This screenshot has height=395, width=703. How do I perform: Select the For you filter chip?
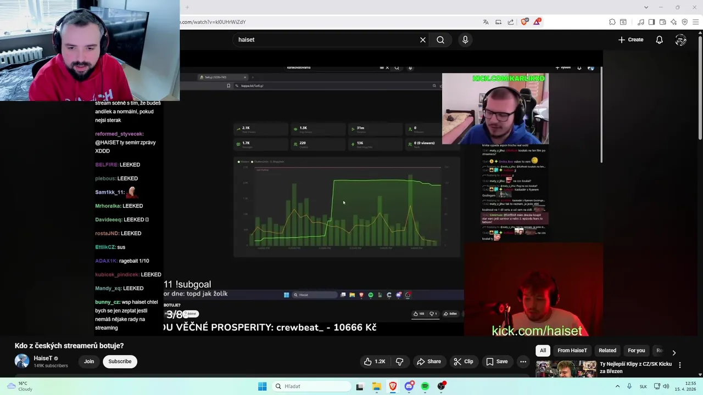pyautogui.click(x=637, y=351)
